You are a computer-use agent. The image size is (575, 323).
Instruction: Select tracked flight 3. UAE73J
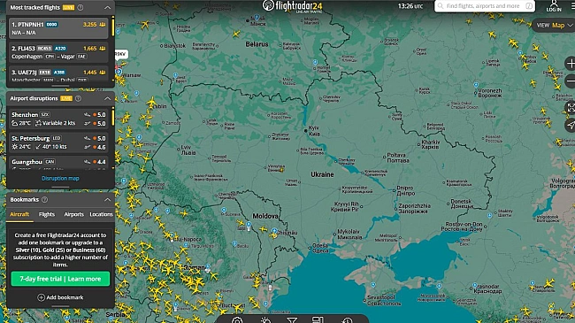58,74
